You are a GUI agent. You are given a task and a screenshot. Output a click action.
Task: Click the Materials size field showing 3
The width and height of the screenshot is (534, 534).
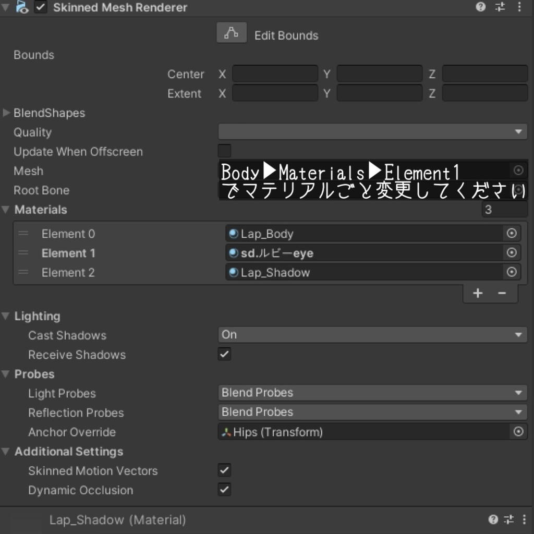pyautogui.click(x=504, y=210)
